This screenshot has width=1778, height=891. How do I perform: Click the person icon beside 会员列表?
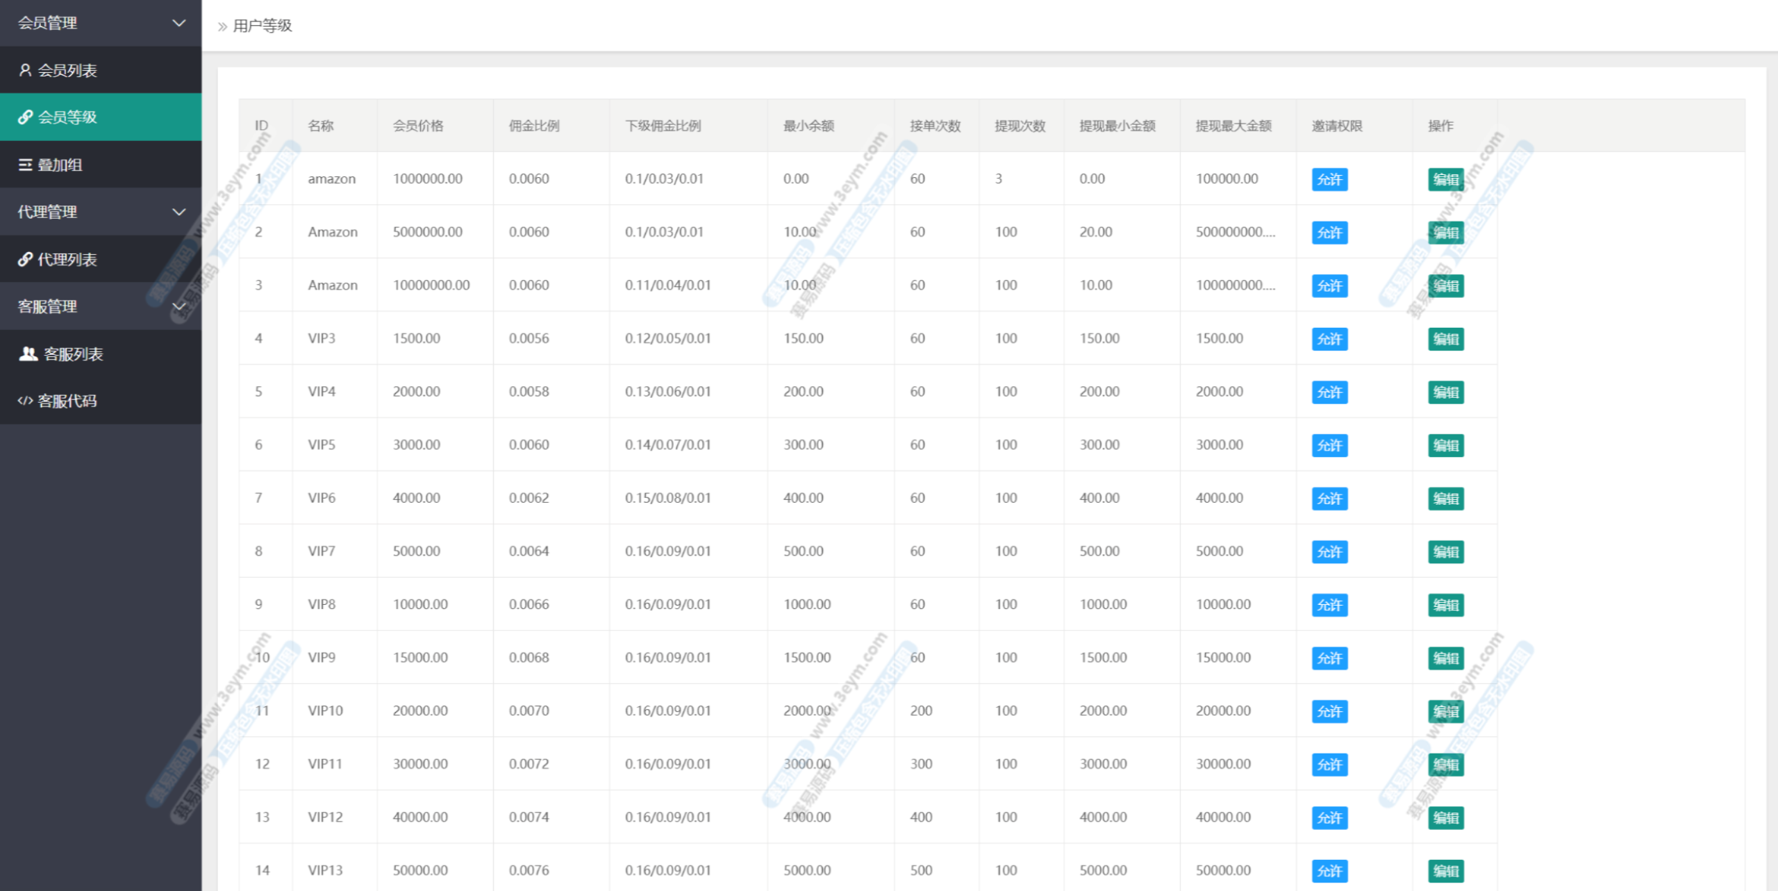(25, 70)
